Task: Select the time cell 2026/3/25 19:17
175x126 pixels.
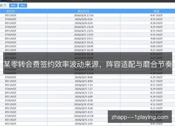Action: coord(84,39)
